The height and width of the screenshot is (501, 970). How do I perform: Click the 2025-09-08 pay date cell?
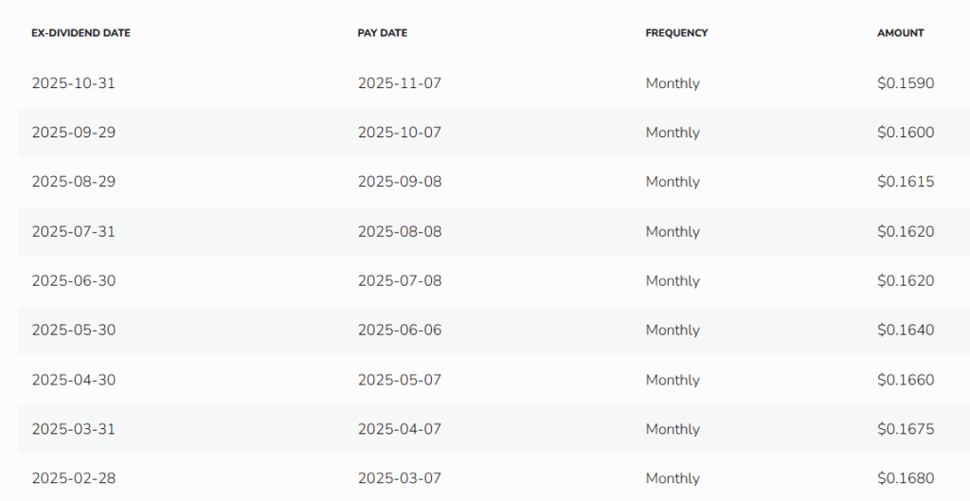pyautogui.click(x=399, y=182)
